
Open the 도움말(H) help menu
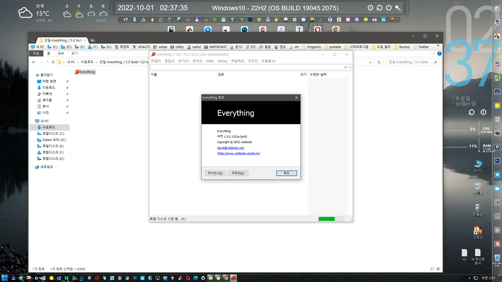coord(269,61)
